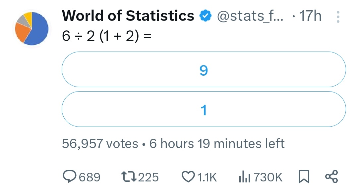Click the @stats_f... handle

pyautogui.click(x=250, y=16)
